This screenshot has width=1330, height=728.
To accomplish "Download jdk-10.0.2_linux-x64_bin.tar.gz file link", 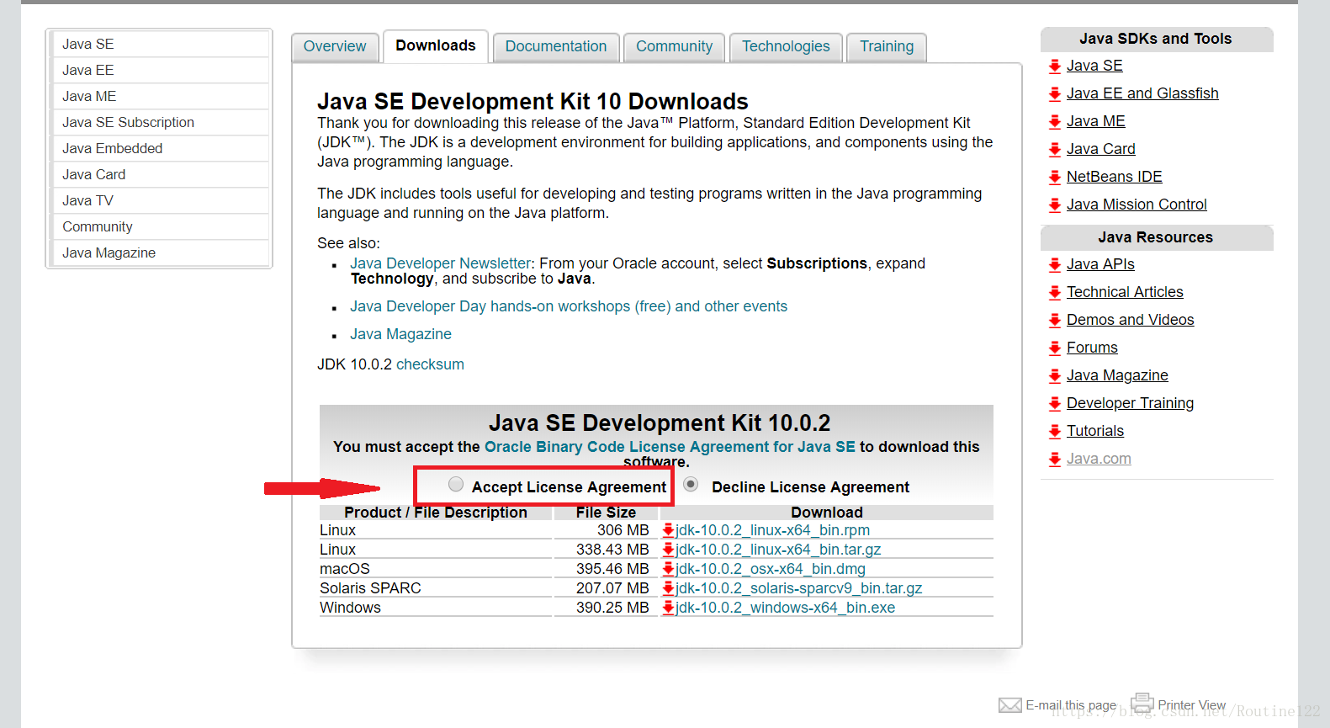I will pyautogui.click(x=778, y=550).
